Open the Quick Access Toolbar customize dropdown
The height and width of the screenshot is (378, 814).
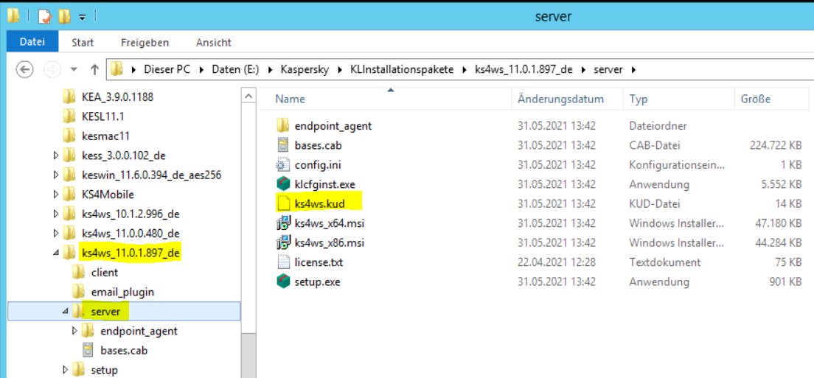[82, 17]
